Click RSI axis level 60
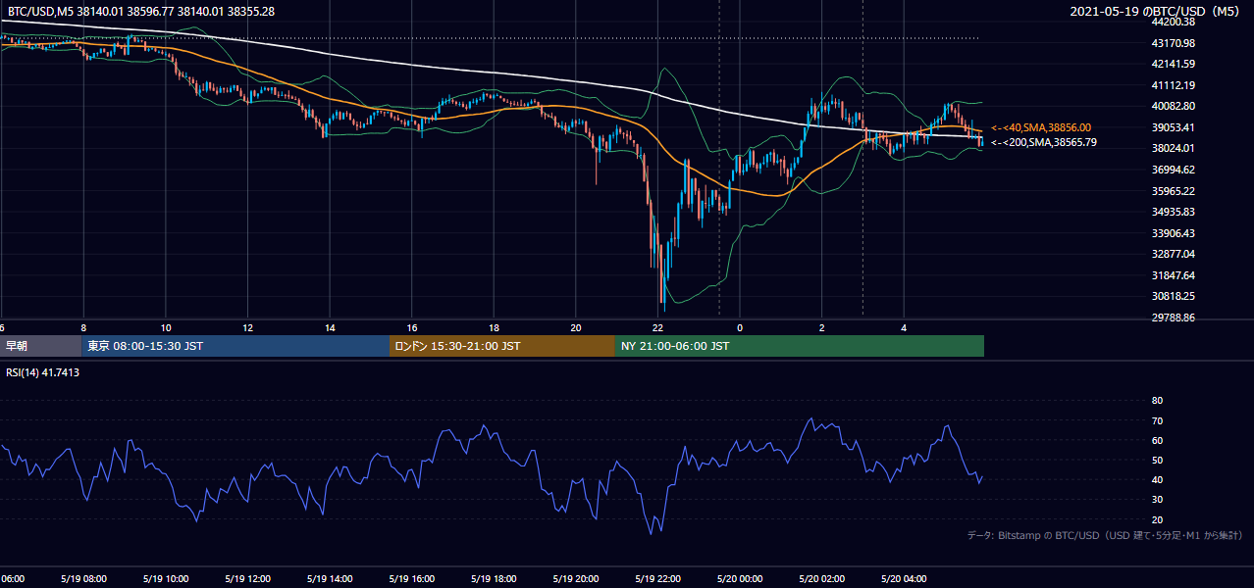 pyautogui.click(x=1157, y=440)
